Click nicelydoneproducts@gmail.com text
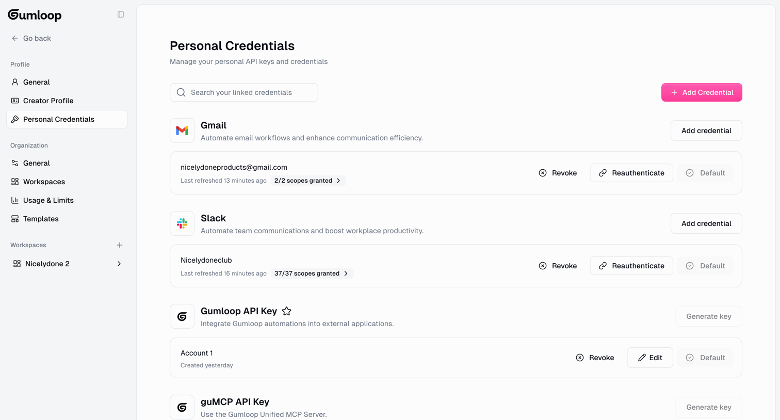 tap(234, 167)
